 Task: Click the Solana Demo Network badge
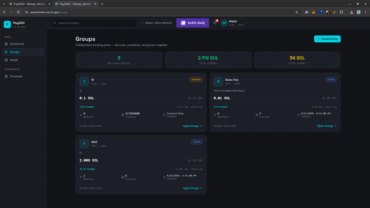(157, 23)
